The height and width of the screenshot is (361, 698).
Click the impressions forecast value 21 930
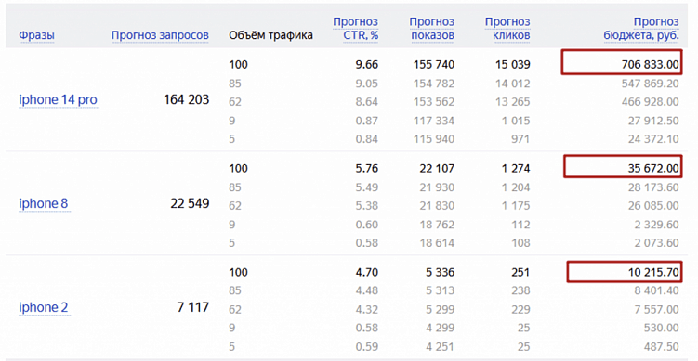[437, 187]
